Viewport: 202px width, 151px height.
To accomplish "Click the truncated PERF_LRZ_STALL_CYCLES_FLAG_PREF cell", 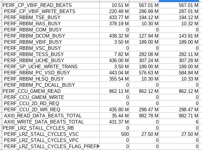I will click(x=51, y=147).
